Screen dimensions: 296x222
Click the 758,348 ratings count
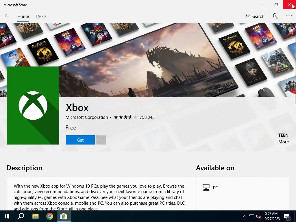[147, 117]
